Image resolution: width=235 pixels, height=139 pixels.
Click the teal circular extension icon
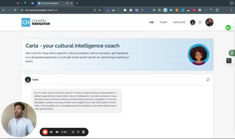[165, 10]
